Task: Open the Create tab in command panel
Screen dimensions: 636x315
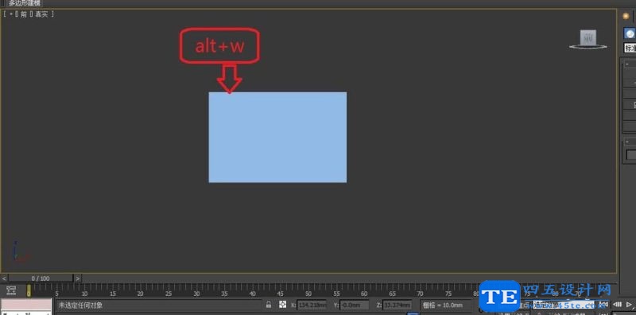Action: tap(626, 16)
